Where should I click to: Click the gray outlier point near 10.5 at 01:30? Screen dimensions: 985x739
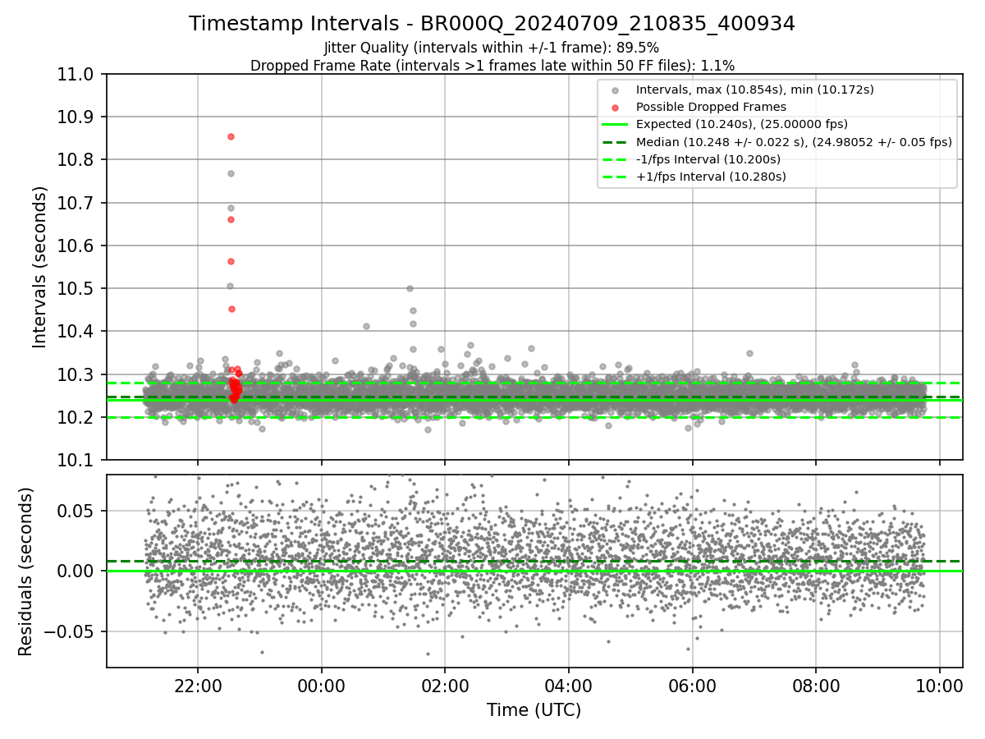(410, 288)
